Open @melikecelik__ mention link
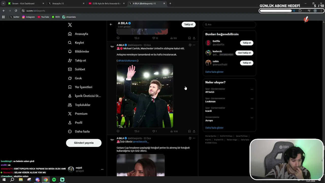The height and width of the screenshot is (183, 325). coord(141,142)
